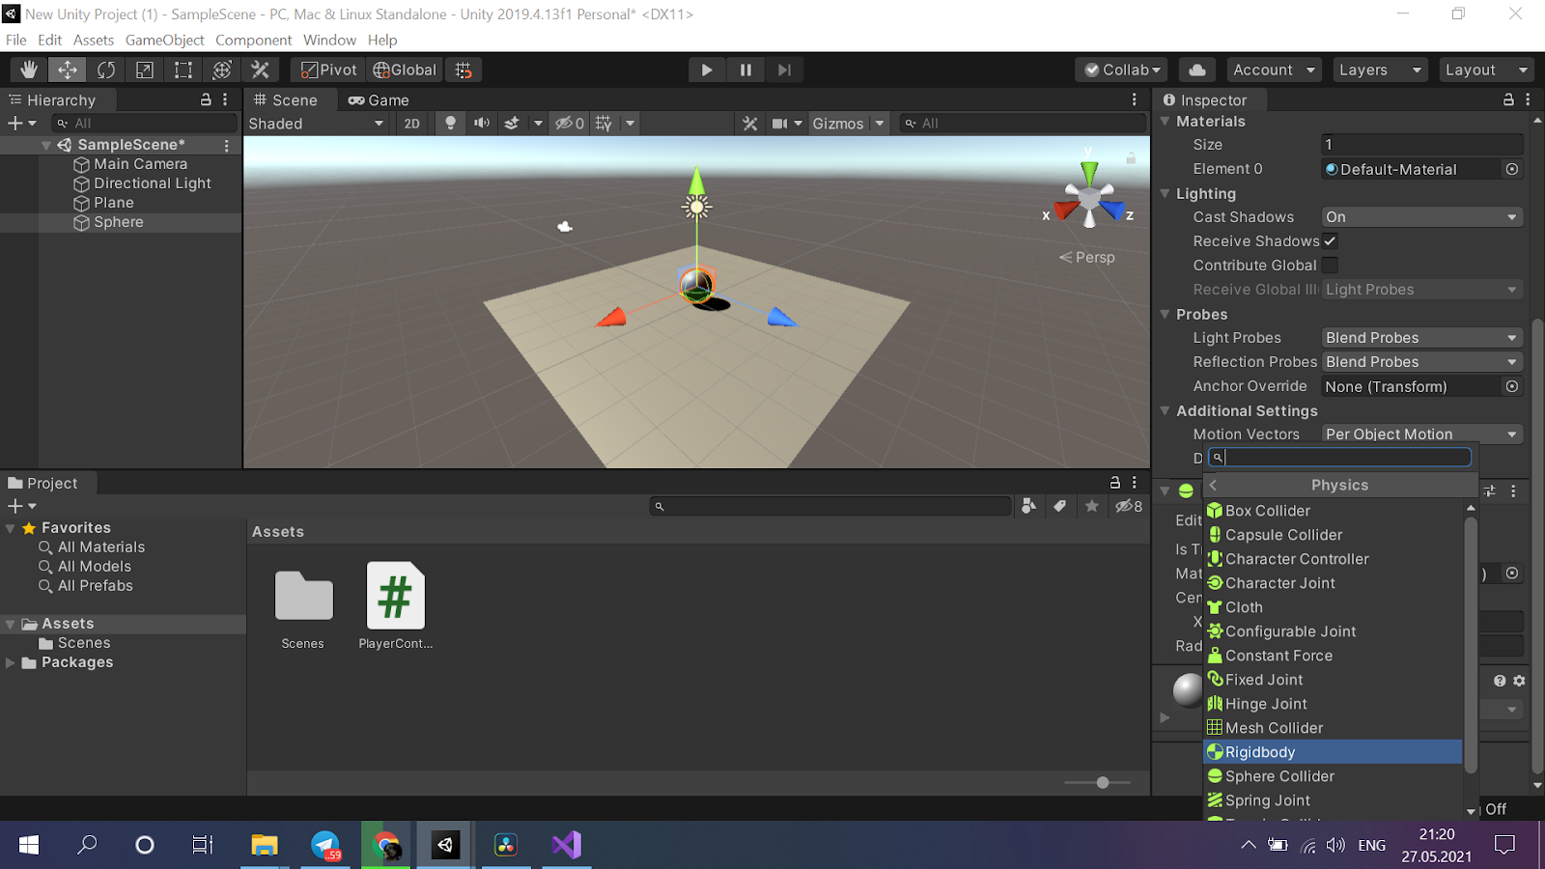
Task: Search by label icon in Project
Action: coord(1060,506)
